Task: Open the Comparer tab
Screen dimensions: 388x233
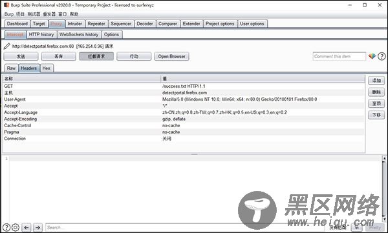Action: (x=167, y=24)
